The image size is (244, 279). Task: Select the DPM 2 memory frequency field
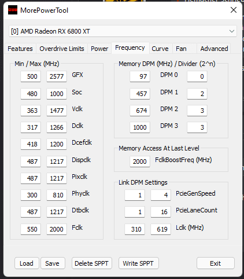tap(140, 111)
